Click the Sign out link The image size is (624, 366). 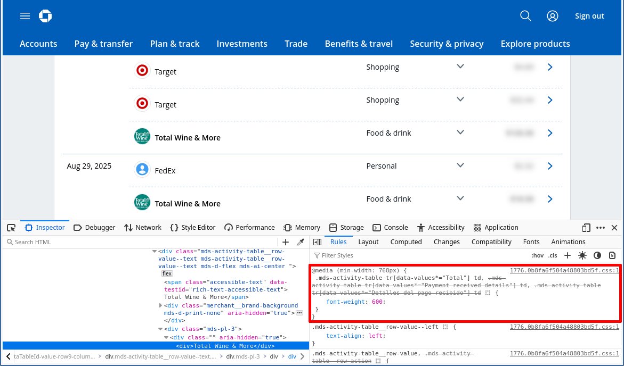[x=589, y=16]
